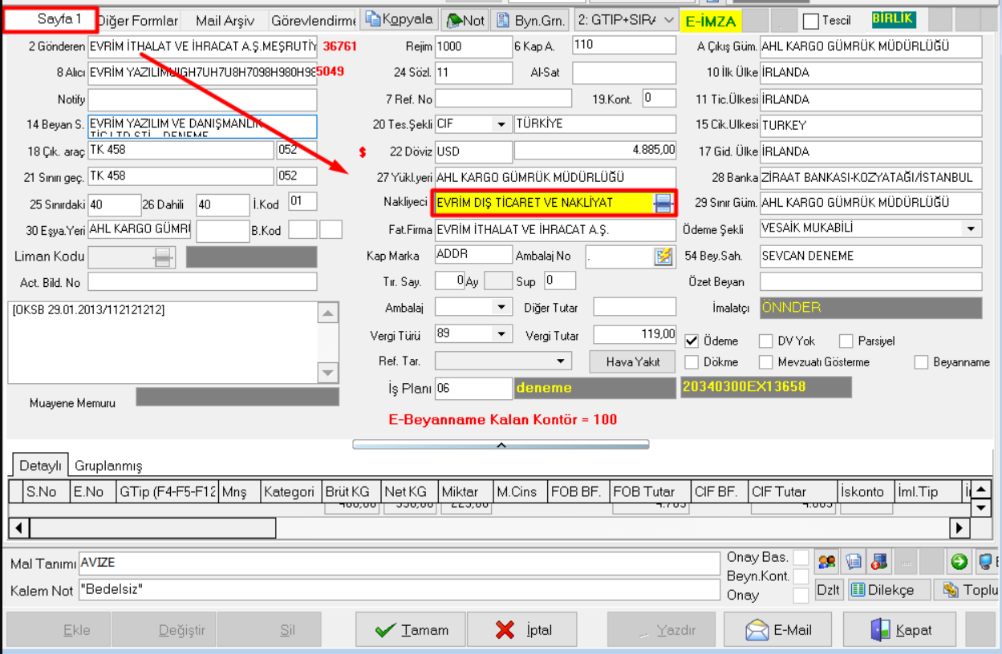Image resolution: width=1002 pixels, height=654 pixels.
Task: Click the 54 Bey.Sah. field
Action: [x=870, y=256]
